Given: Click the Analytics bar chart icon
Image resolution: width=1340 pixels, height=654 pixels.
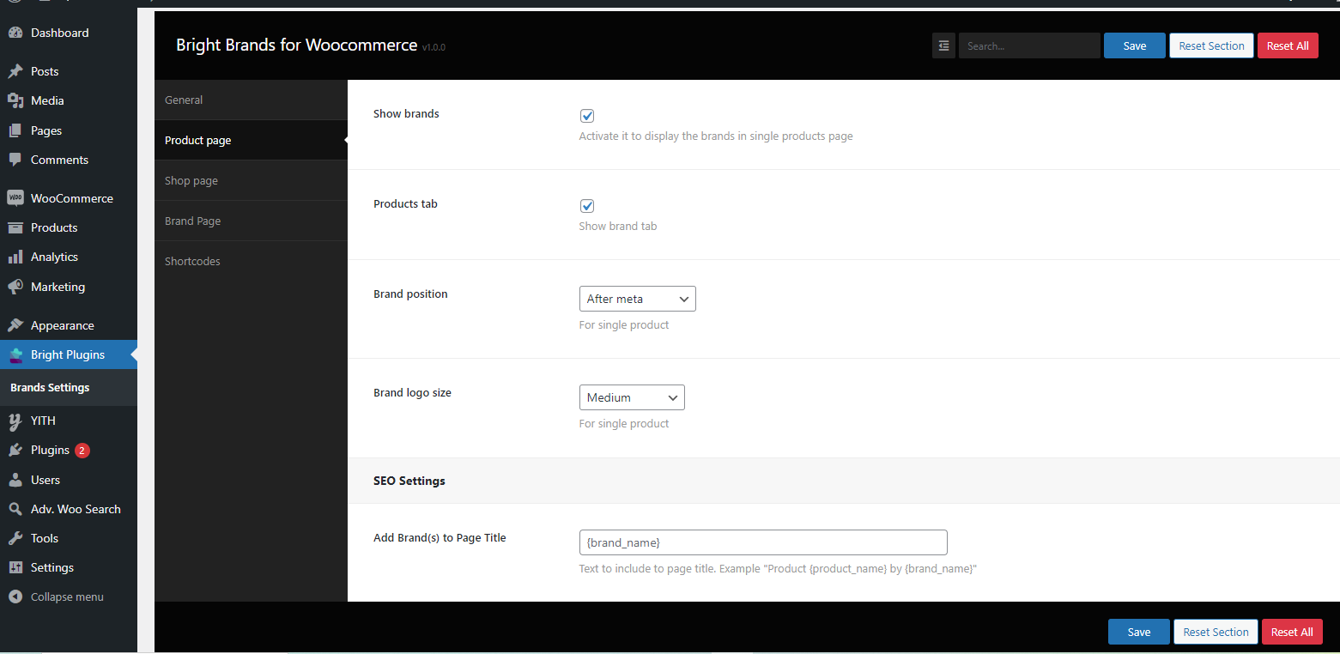Looking at the screenshot, I should click(15, 257).
